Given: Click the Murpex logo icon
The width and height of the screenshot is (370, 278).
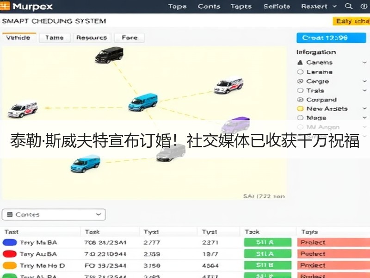Looking at the screenshot, I should 5,6.
